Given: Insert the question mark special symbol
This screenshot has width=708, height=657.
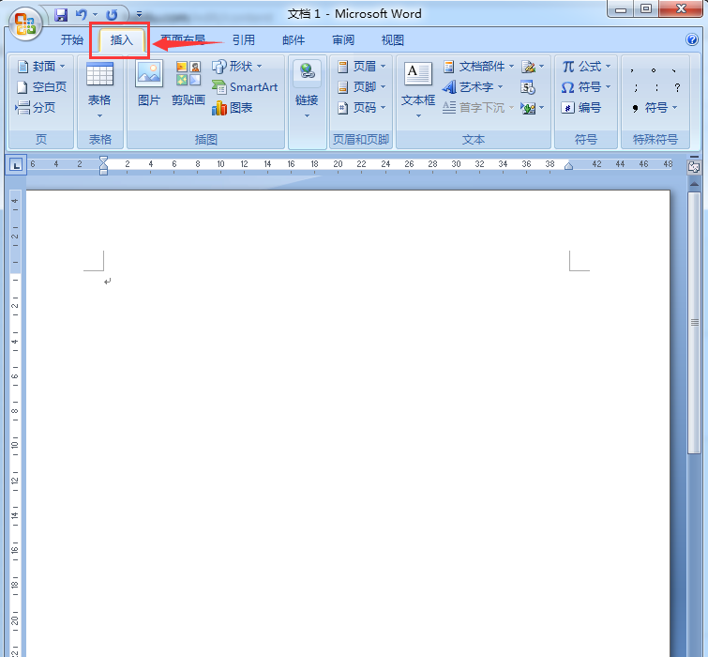Looking at the screenshot, I should point(677,87).
